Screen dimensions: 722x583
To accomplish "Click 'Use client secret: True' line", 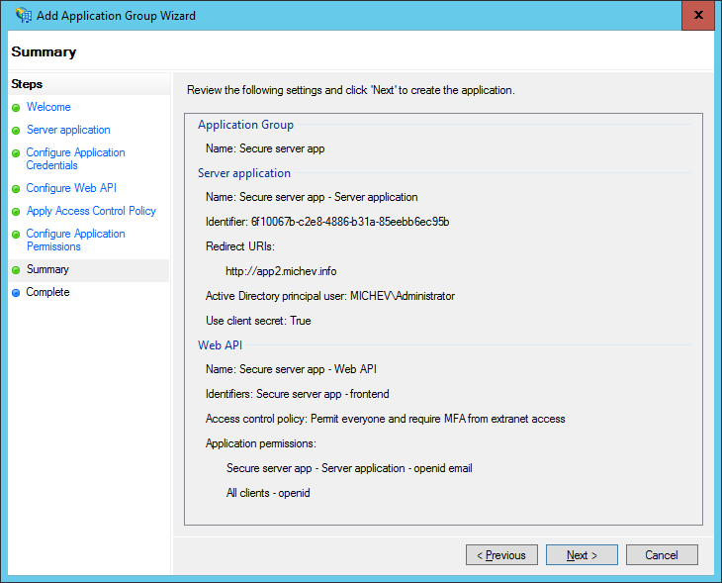I will (258, 321).
